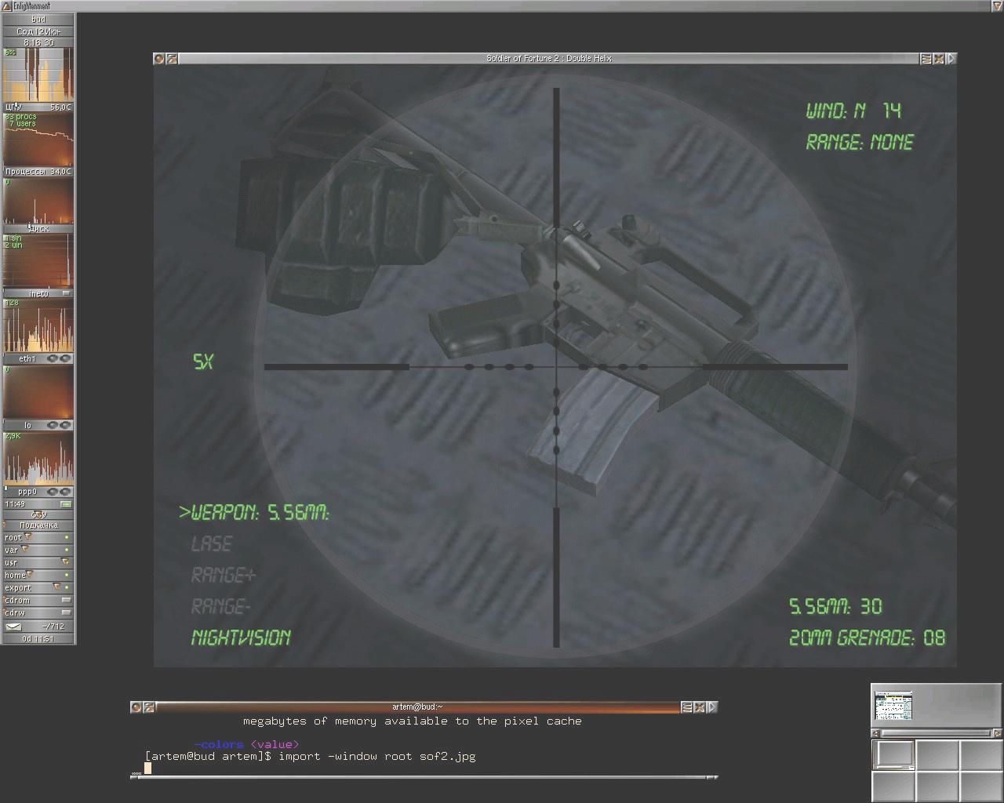The height and width of the screenshot is (803, 1004).
Task: Open the Soldier of Fortune window menu icon
Action: (x=159, y=59)
